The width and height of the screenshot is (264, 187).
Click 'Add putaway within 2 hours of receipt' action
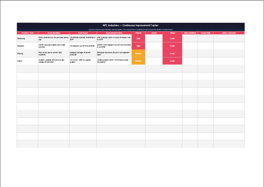[x=114, y=39]
